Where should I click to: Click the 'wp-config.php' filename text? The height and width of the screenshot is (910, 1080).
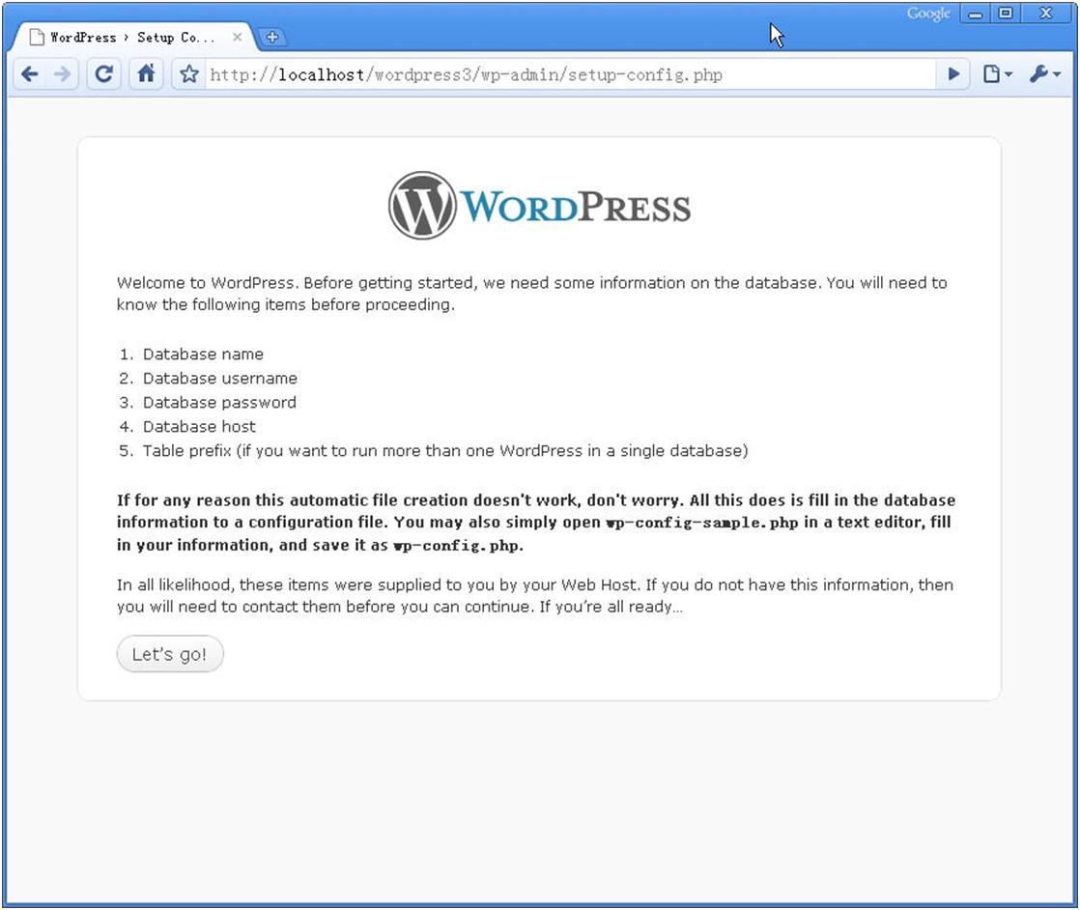457,546
